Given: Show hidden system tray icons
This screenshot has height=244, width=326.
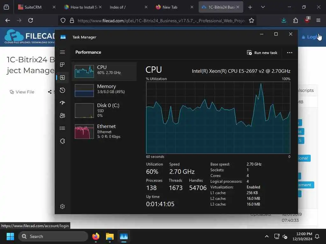Looking at the screenshot, I should tap(266, 236).
